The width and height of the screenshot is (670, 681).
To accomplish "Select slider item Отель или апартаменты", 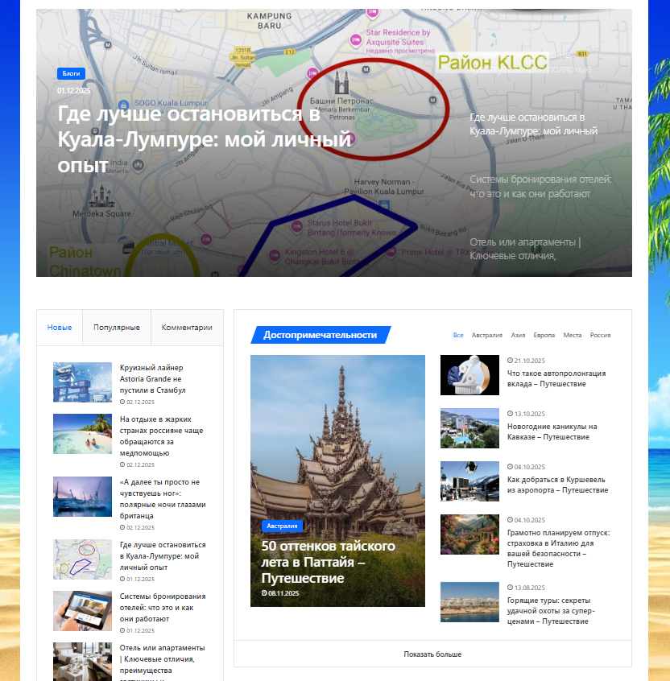I will [x=525, y=249].
